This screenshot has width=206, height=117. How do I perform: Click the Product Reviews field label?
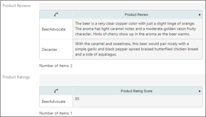(17, 6)
